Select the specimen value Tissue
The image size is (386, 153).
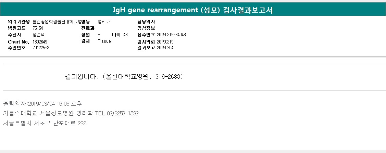(x=104, y=41)
